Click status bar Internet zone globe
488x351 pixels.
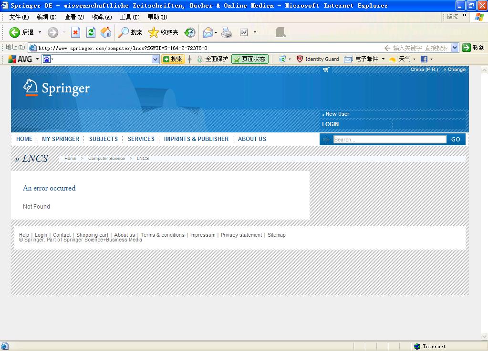coord(417,346)
